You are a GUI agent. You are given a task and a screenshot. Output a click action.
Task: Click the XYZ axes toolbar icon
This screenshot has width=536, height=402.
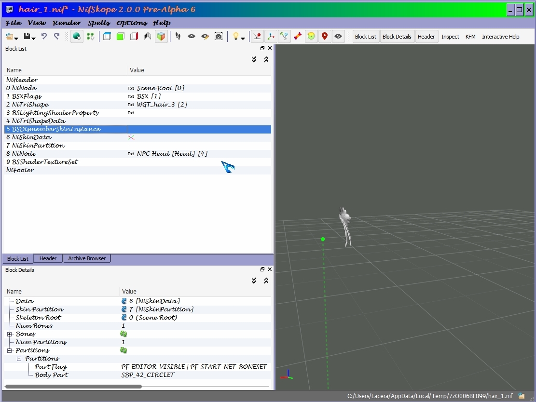[271, 36]
